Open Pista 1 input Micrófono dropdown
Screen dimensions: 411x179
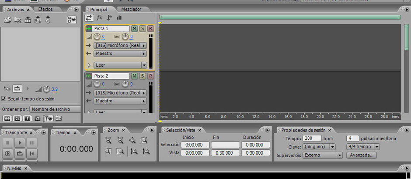(x=120, y=45)
